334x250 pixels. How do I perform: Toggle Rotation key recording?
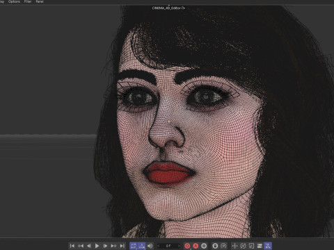(x=243, y=246)
